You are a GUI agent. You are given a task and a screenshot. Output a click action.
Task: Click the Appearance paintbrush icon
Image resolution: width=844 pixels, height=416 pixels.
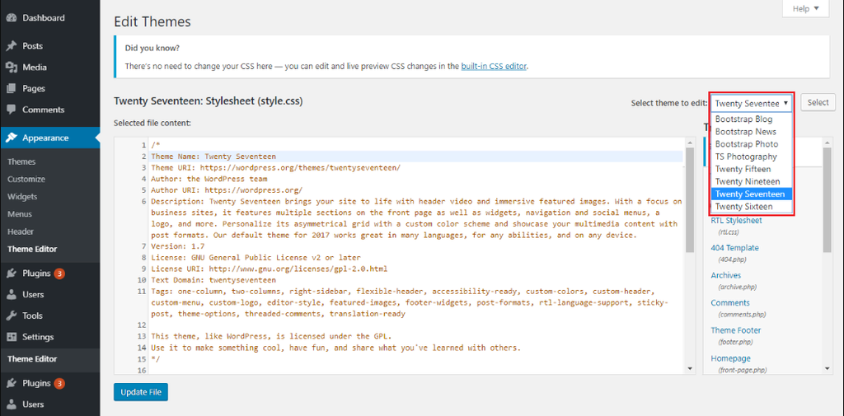click(12, 138)
